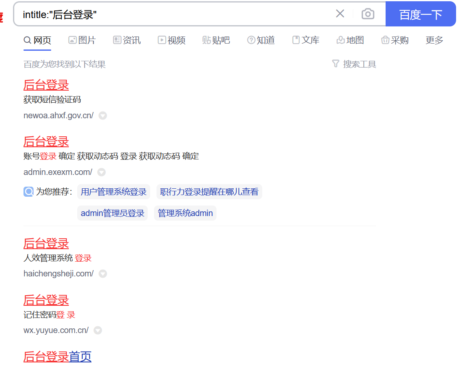Select the 网页 tab
This screenshot has height=367, width=467.
click(x=37, y=40)
